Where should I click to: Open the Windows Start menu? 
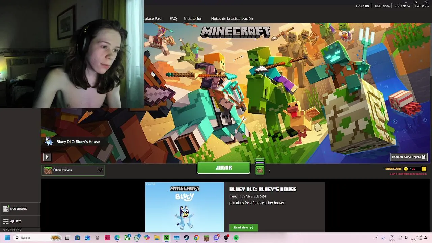click(x=7, y=238)
